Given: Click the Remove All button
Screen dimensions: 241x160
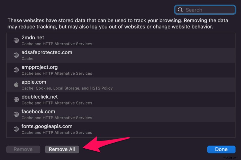Looking at the screenshot, I should 62,149.
